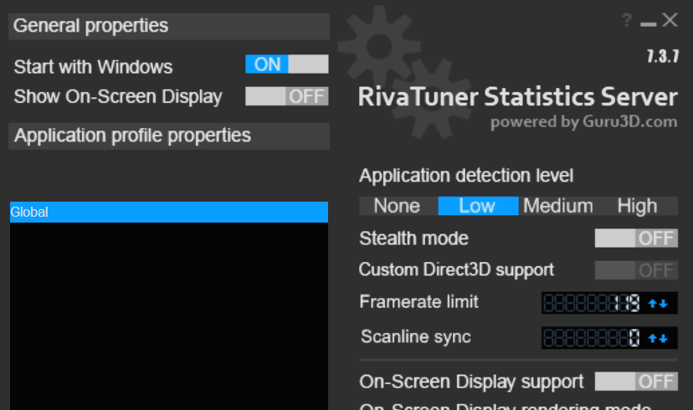Set detection level to High
This screenshot has height=410, width=693.
click(637, 206)
